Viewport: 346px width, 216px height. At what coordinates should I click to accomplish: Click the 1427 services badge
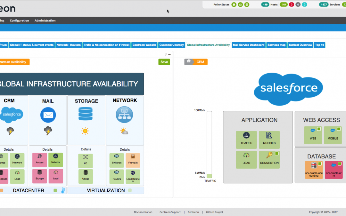(324, 4)
